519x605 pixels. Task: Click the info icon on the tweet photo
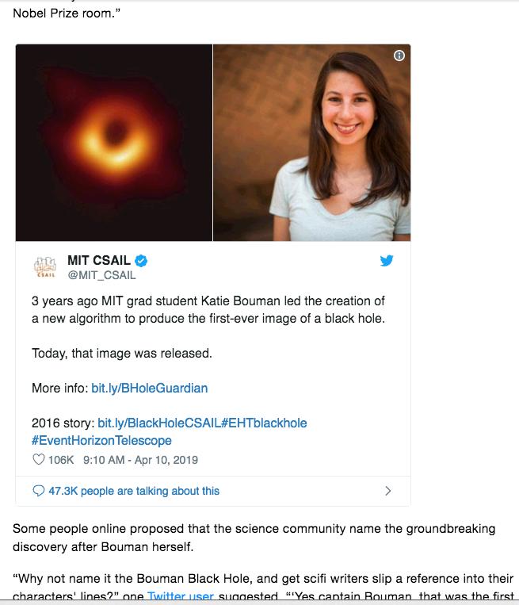[399, 56]
